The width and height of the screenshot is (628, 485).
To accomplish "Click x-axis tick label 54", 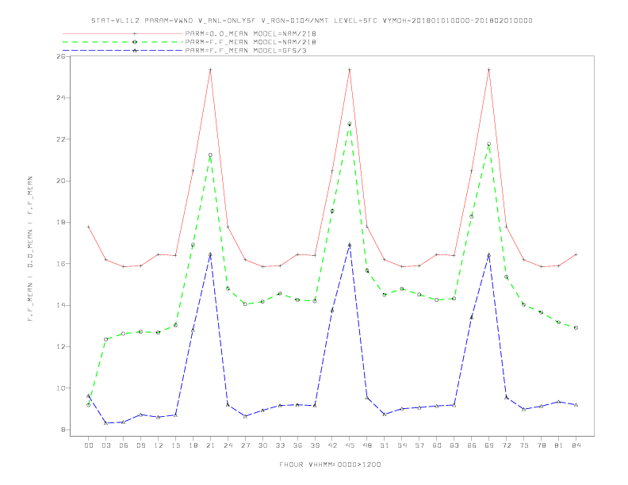I will tap(402, 445).
